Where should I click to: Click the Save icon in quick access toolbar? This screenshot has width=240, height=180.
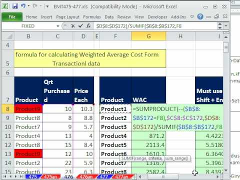[x=15, y=6]
